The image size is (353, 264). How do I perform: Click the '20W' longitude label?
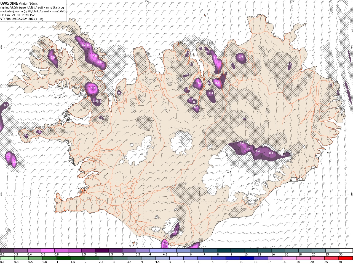tap(147, 1)
